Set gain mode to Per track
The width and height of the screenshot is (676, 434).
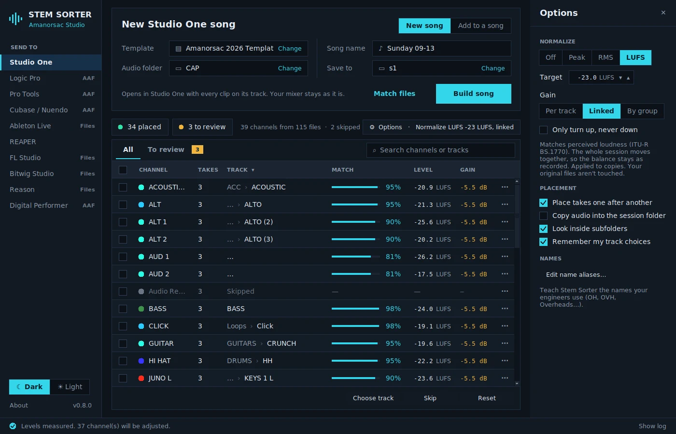point(561,111)
